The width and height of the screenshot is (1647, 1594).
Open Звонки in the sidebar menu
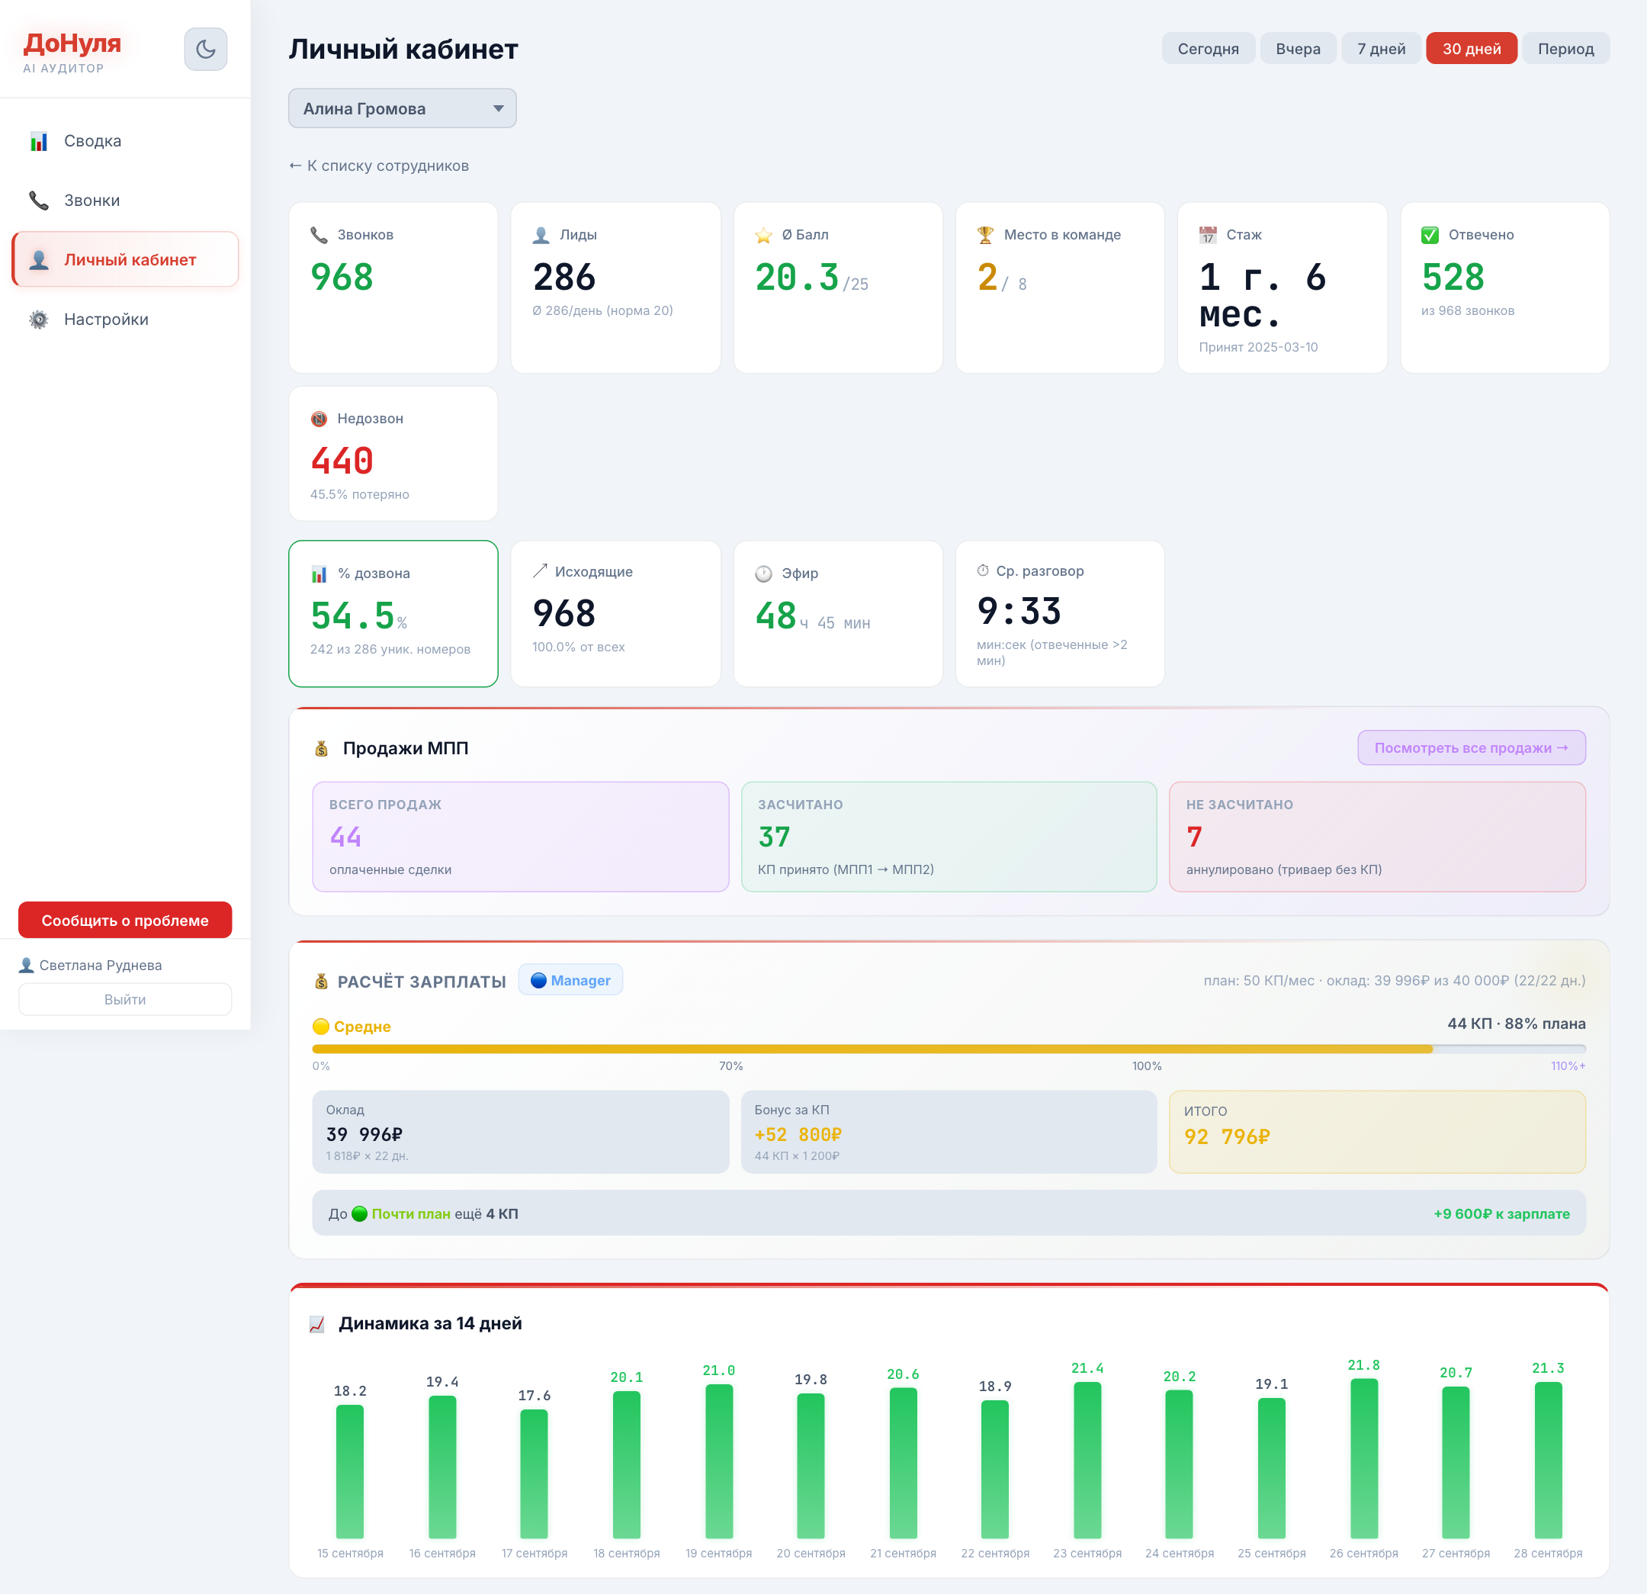(125, 200)
